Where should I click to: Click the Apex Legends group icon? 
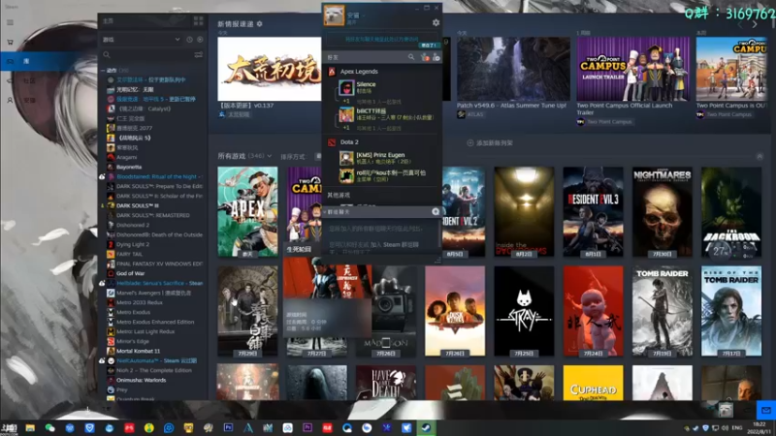pos(332,72)
